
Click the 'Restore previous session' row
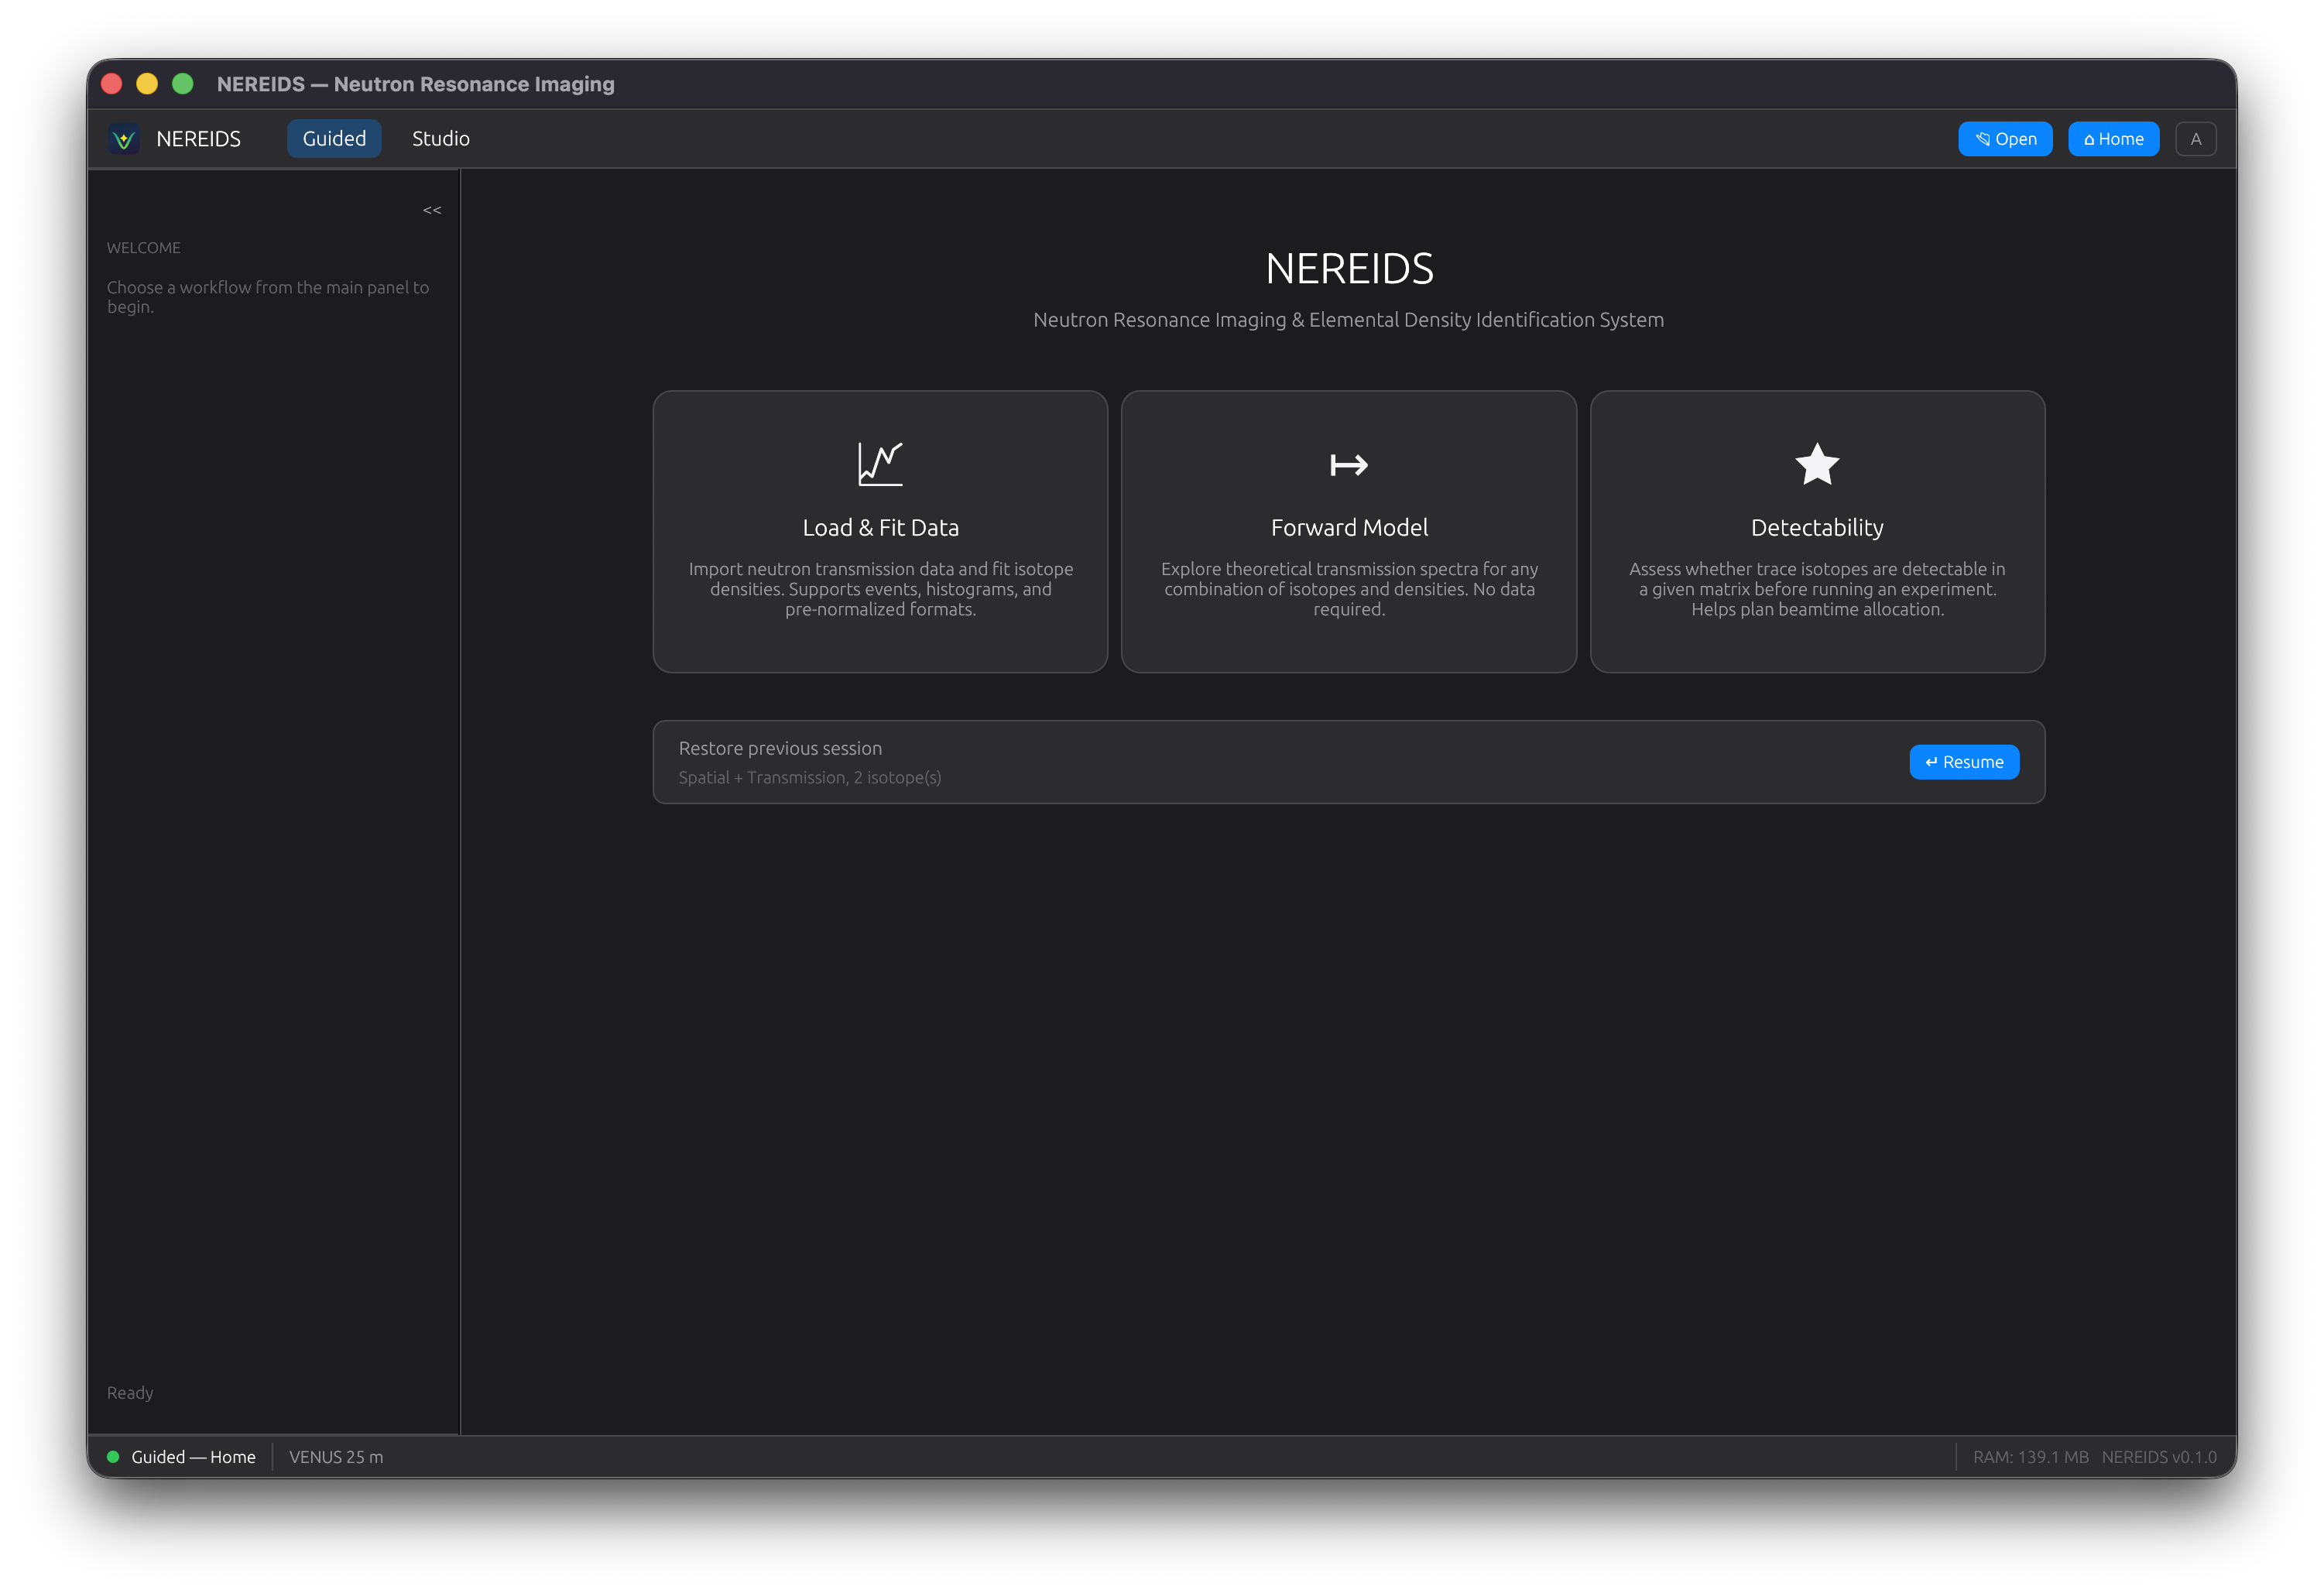point(781,747)
